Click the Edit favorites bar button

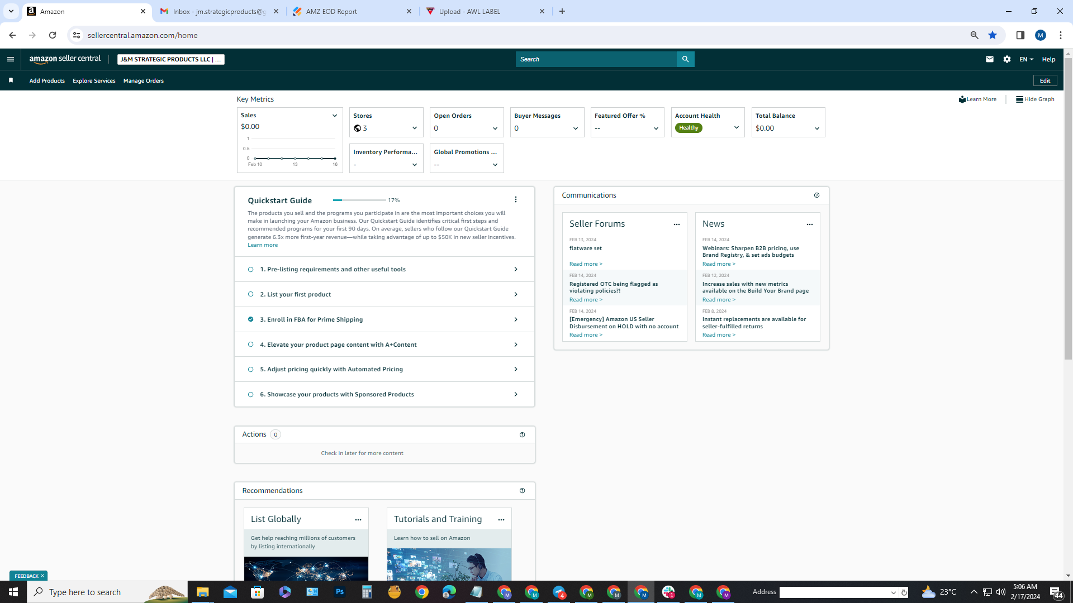coord(1045,81)
